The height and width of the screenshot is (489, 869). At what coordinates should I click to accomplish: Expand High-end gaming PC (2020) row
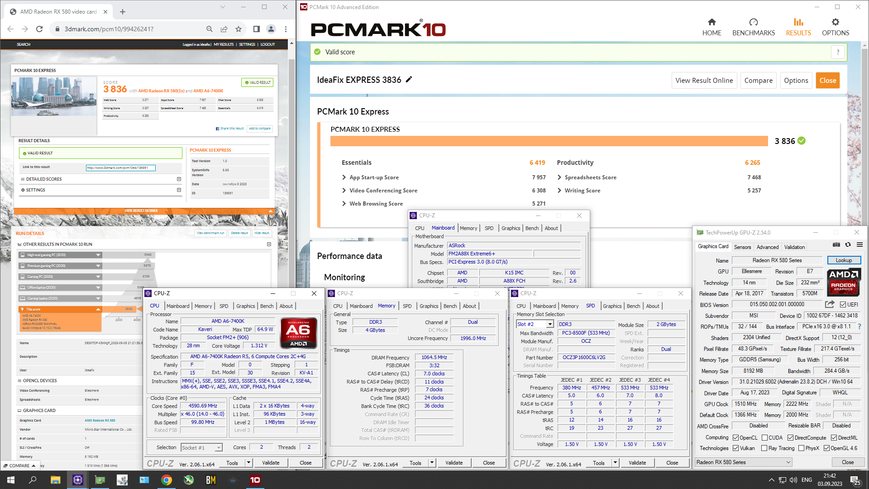(60, 255)
